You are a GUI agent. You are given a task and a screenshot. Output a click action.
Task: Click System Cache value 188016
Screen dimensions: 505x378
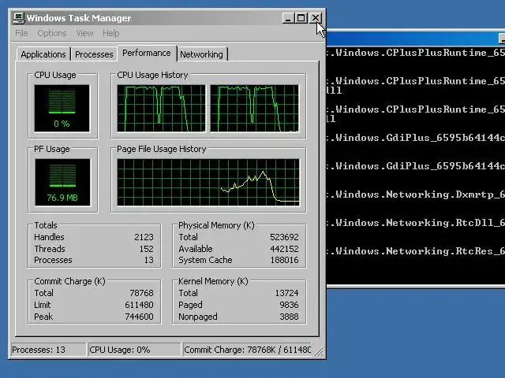(284, 260)
